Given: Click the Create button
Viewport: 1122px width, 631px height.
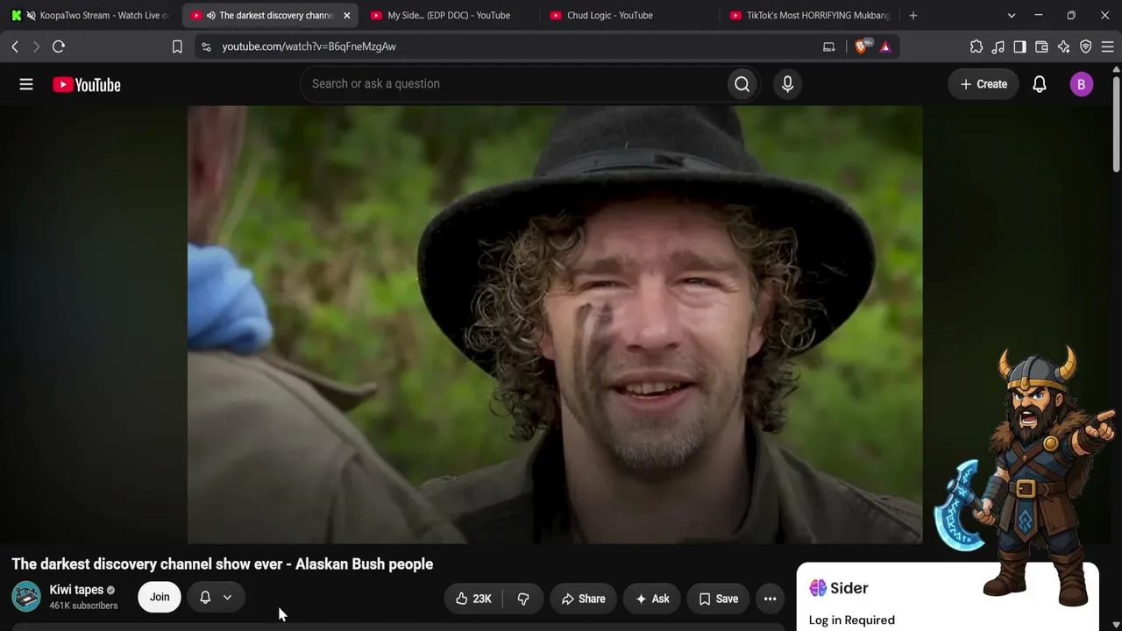Looking at the screenshot, I should point(984,84).
